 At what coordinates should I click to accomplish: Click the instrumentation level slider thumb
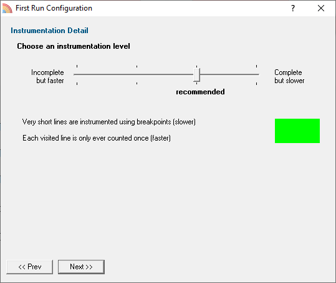pyautogui.click(x=196, y=75)
